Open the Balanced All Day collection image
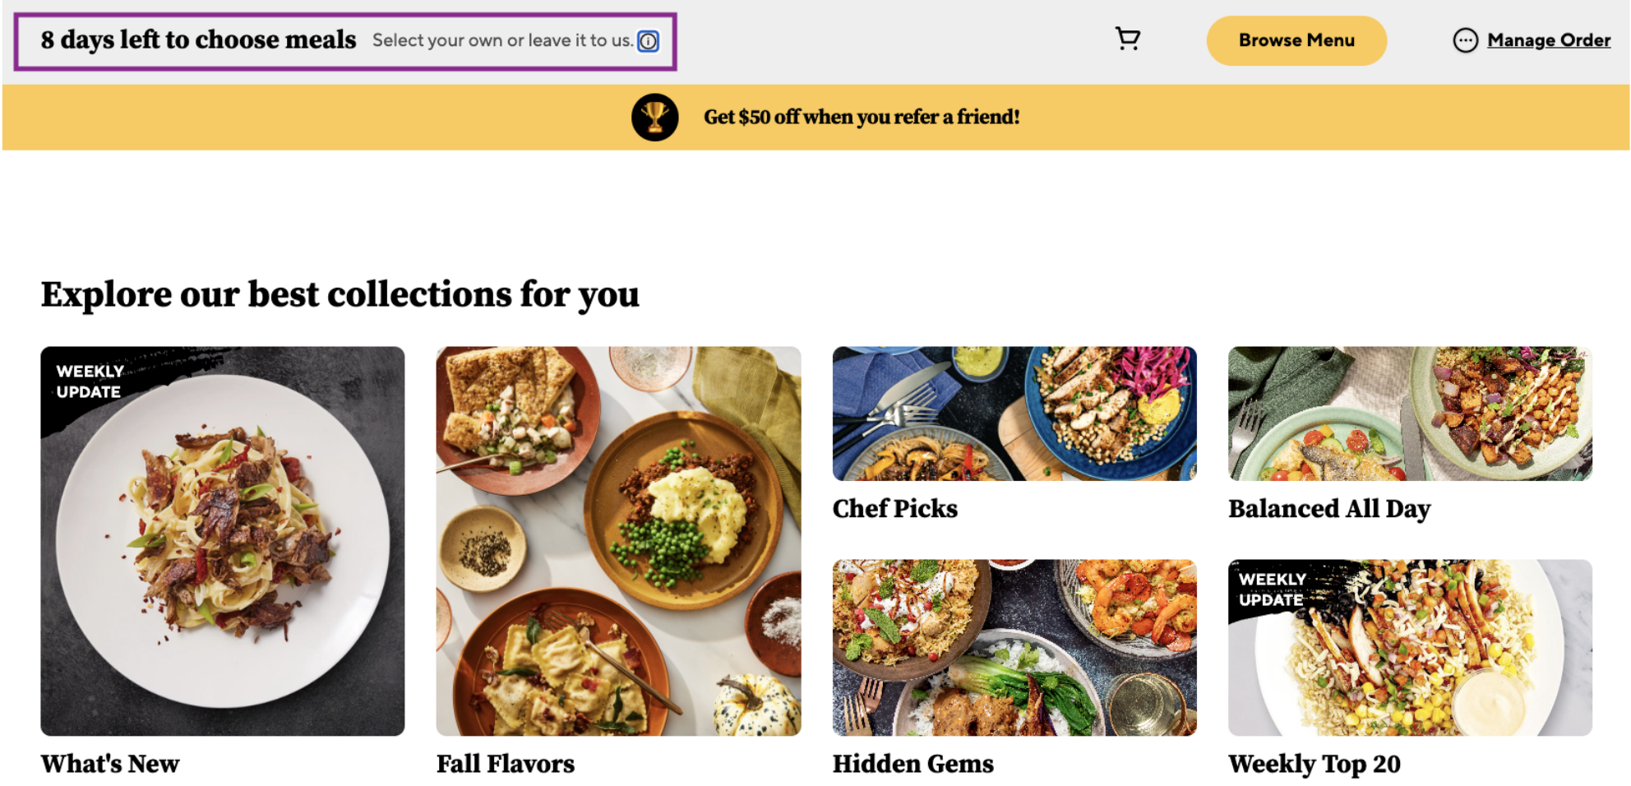1631x786 pixels. [x=1409, y=414]
